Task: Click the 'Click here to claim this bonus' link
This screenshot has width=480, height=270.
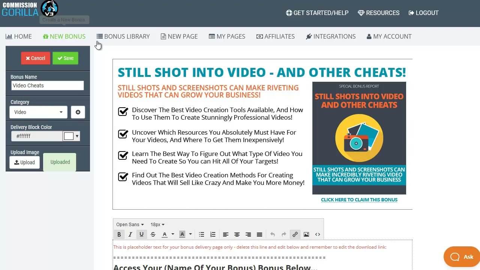Action: point(359,200)
